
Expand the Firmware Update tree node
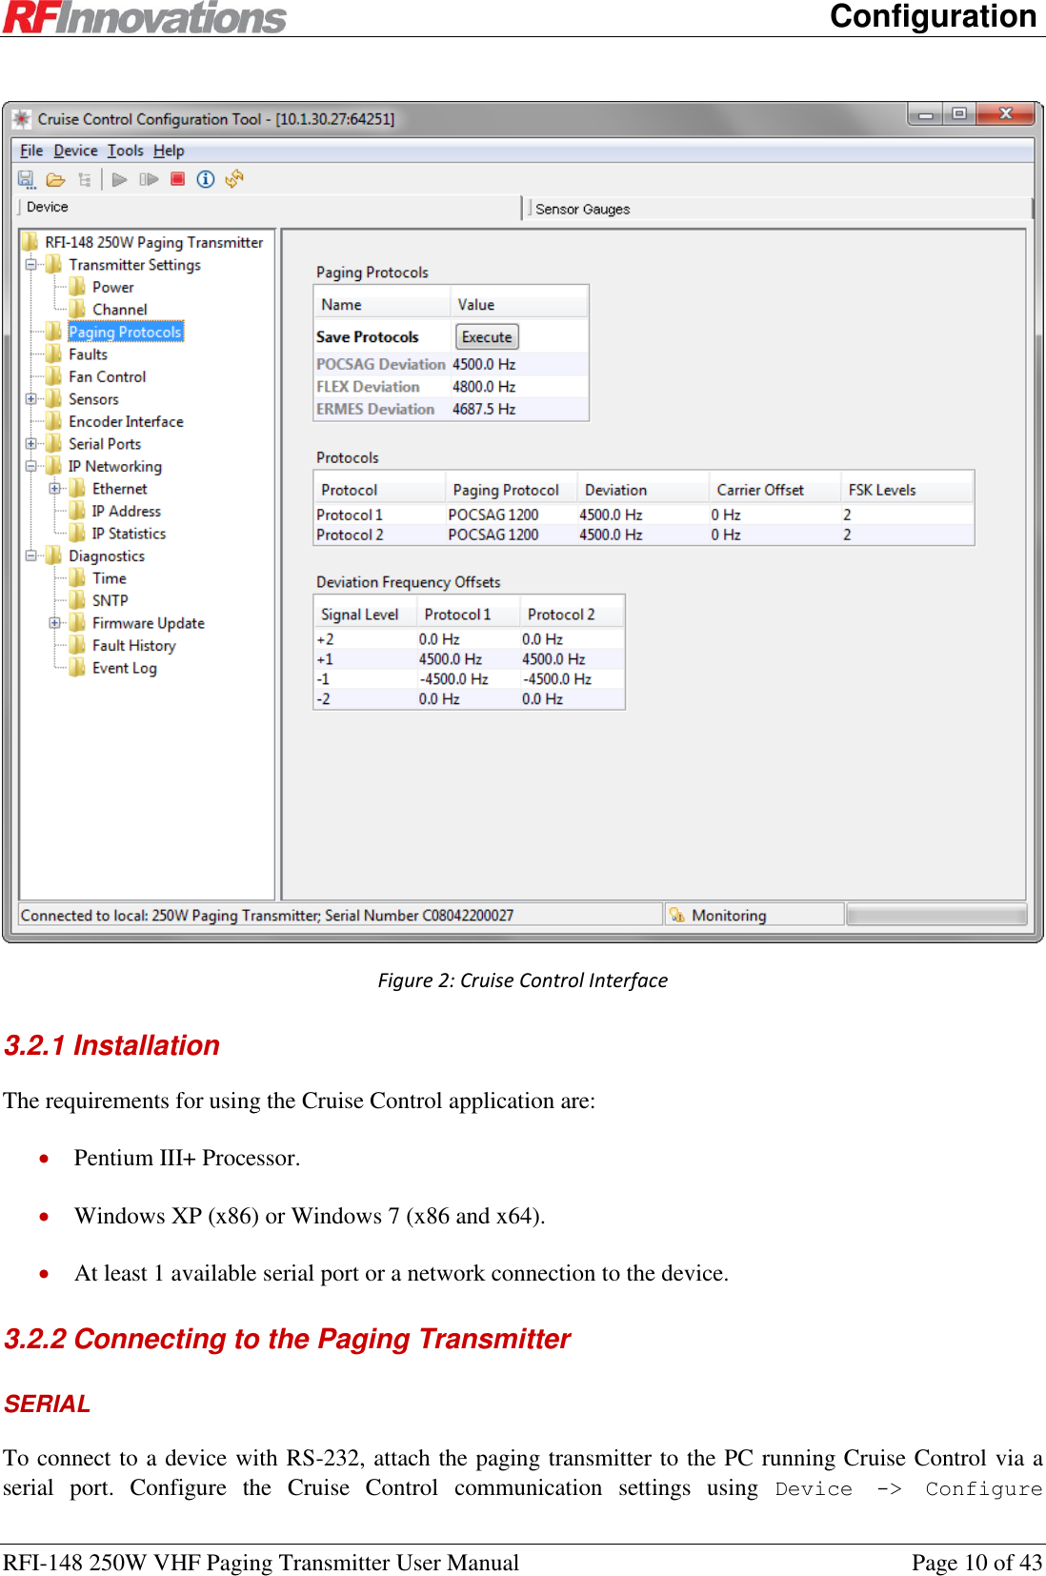[54, 623]
